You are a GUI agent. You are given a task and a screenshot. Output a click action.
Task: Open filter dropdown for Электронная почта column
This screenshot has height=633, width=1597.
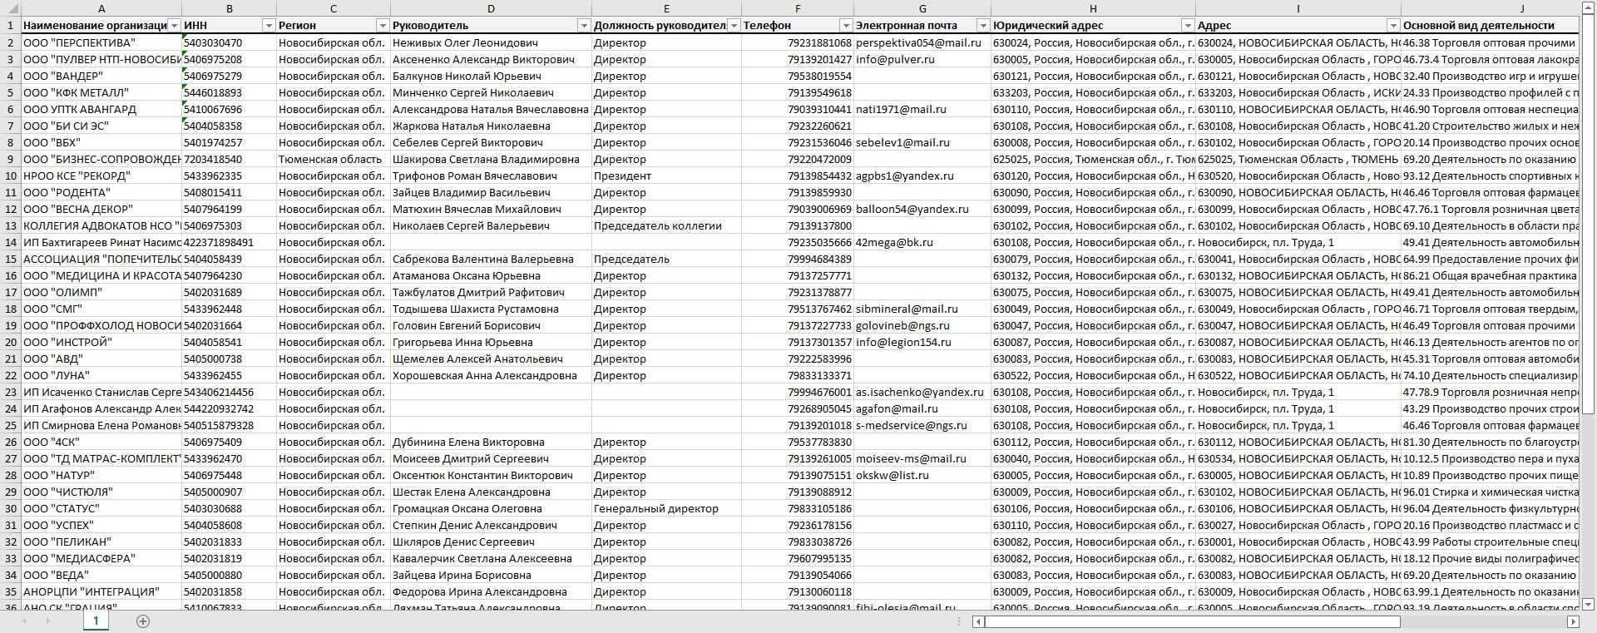point(983,26)
